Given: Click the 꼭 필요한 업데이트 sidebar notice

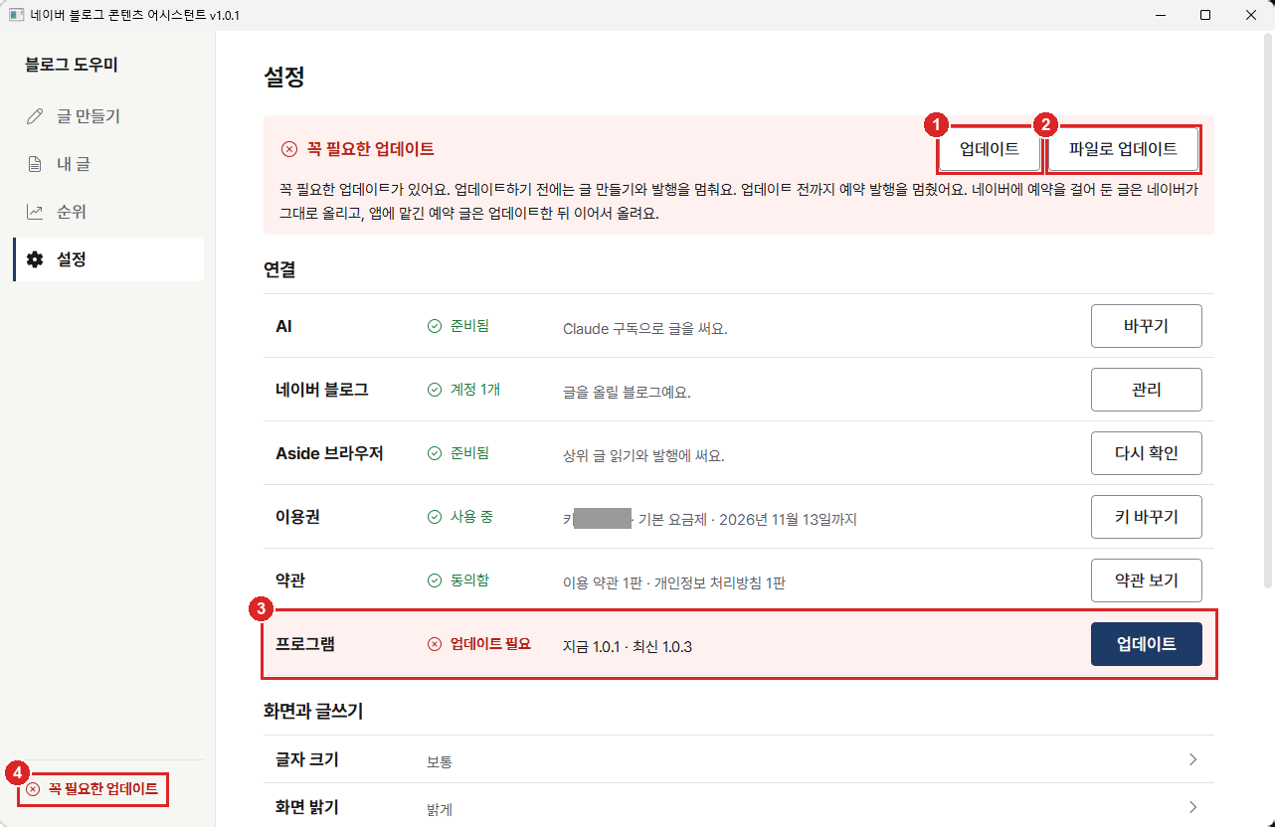Looking at the screenshot, I should (92, 789).
